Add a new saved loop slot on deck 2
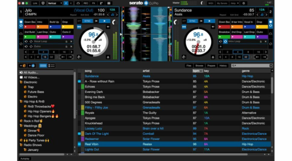 click(x=220, y=47)
